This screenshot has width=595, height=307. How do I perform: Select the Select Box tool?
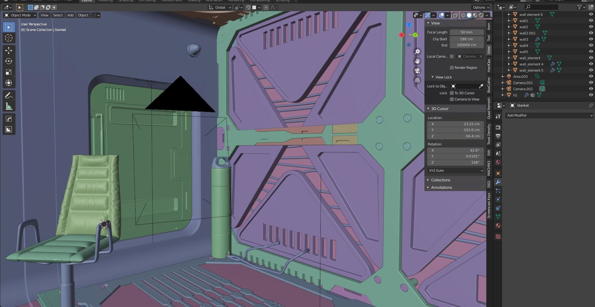tap(9, 27)
